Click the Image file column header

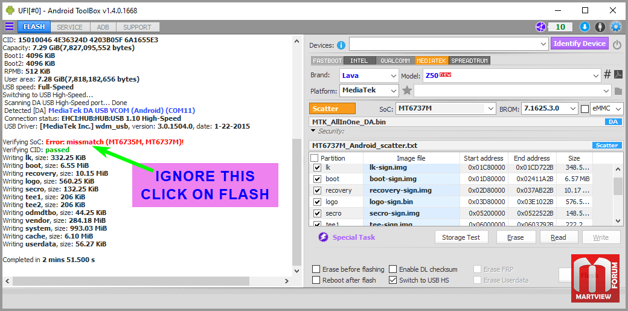(411, 158)
